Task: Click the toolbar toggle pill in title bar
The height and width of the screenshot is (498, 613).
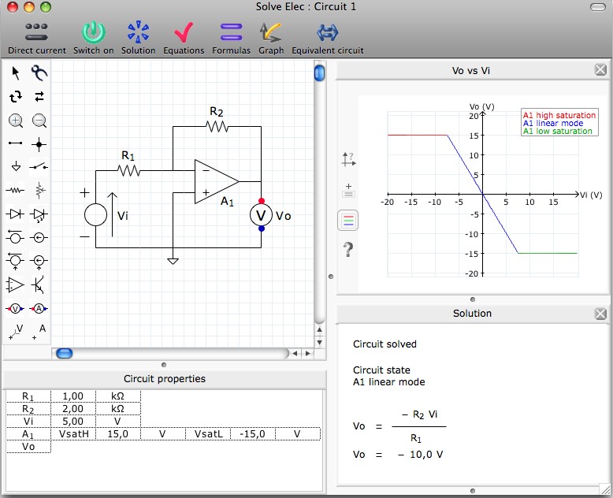Action: click(x=598, y=7)
